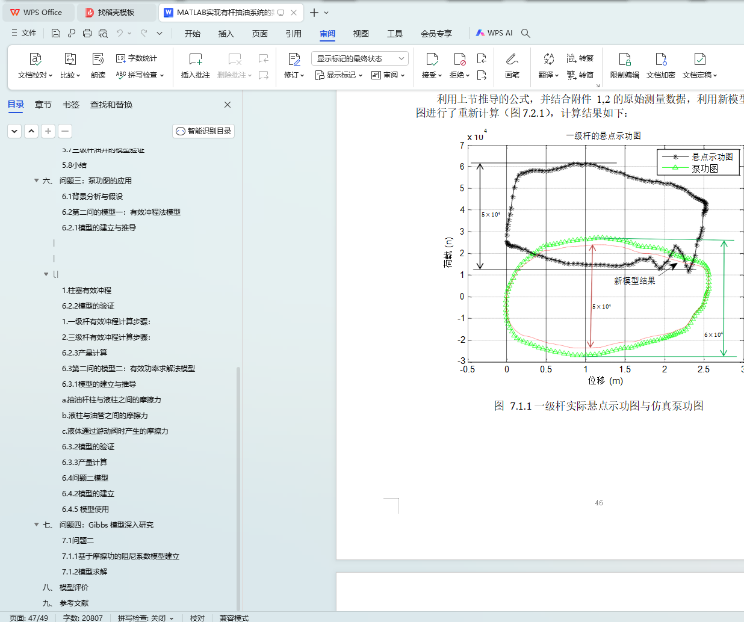Run Spell Check (拼写检查)

point(140,75)
